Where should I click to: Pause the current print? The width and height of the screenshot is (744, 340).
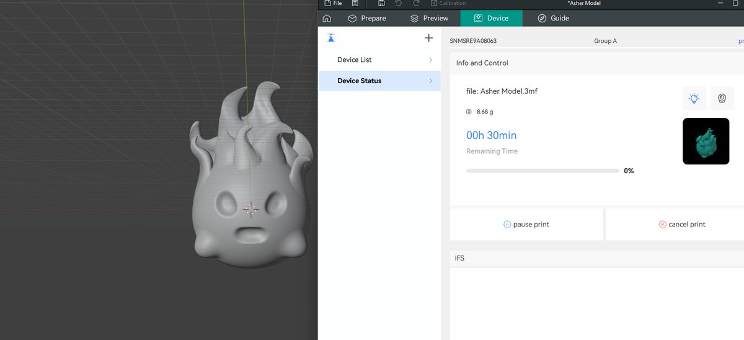pyautogui.click(x=526, y=224)
